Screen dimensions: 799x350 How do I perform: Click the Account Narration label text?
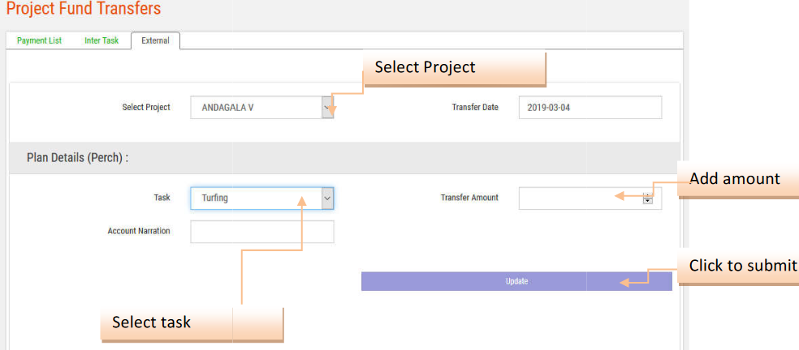pyautogui.click(x=139, y=232)
